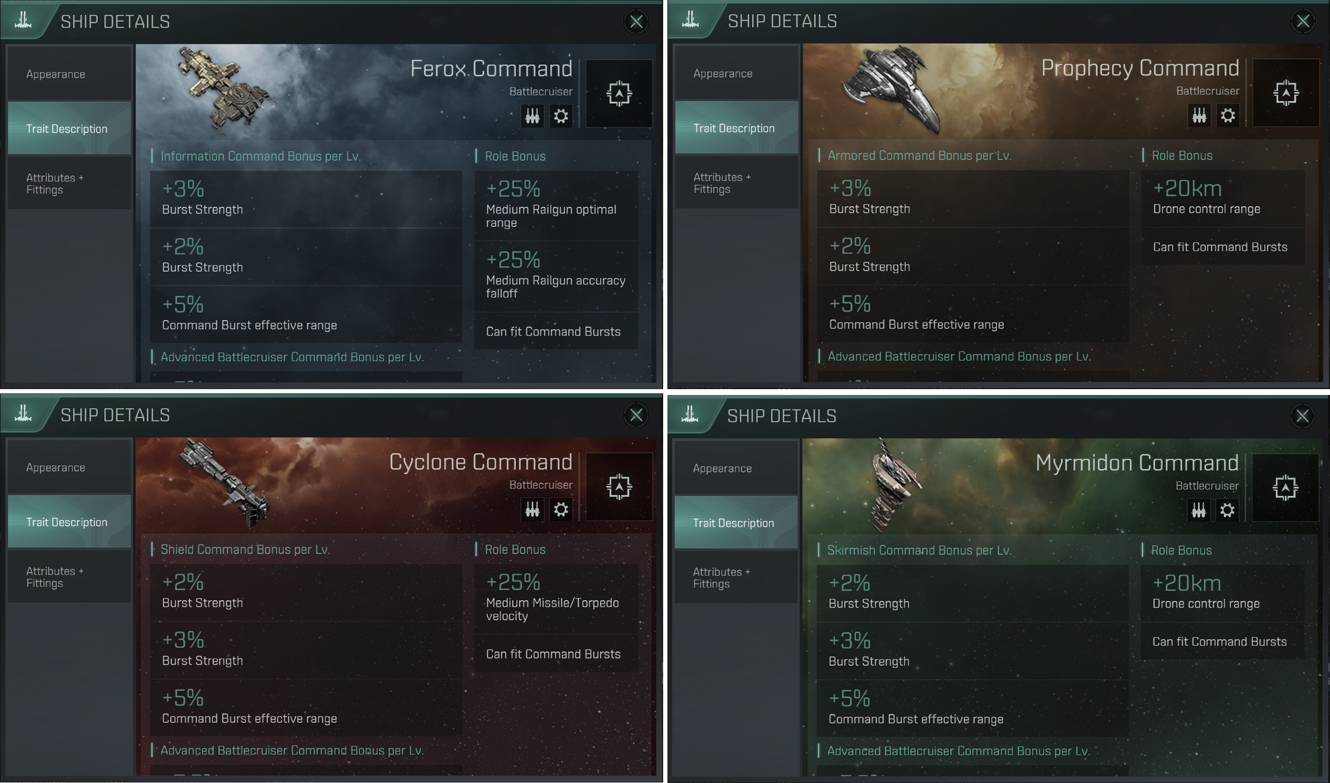This screenshot has height=783, width=1330.
Task: Click the gear icon on Ferox Command panel
Action: coord(561,116)
